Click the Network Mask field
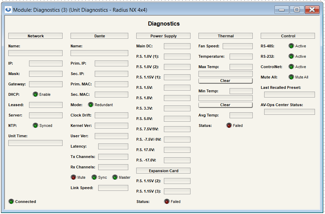The height and width of the screenshot is (214, 325). [x=46, y=74]
